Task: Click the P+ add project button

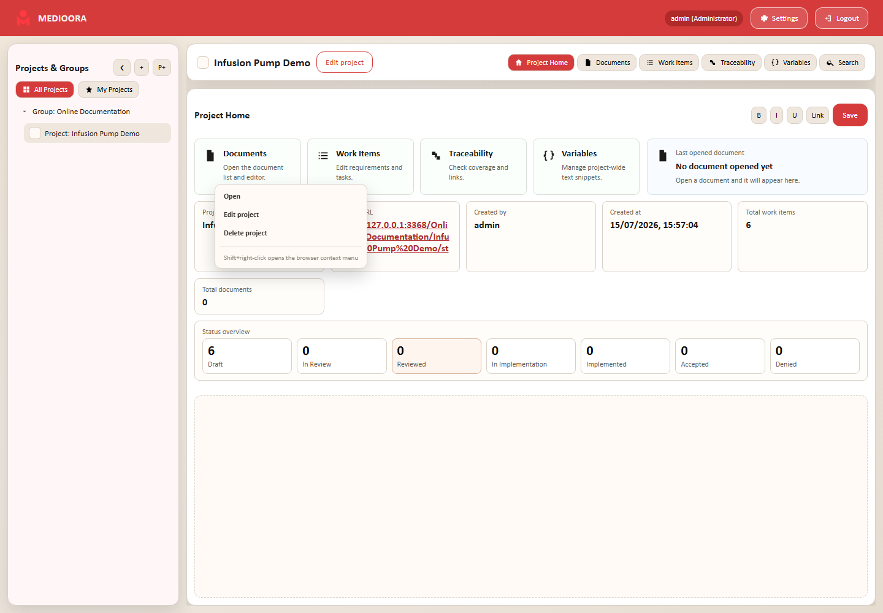Action: [x=162, y=67]
